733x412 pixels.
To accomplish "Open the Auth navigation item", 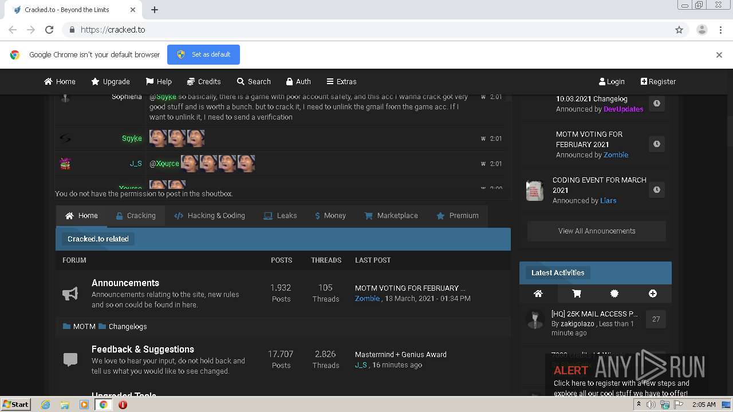I will (298, 81).
